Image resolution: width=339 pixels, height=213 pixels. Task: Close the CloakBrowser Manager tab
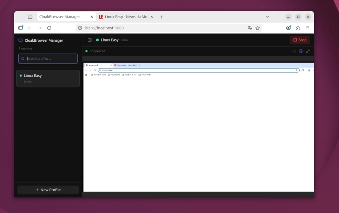tap(92, 17)
